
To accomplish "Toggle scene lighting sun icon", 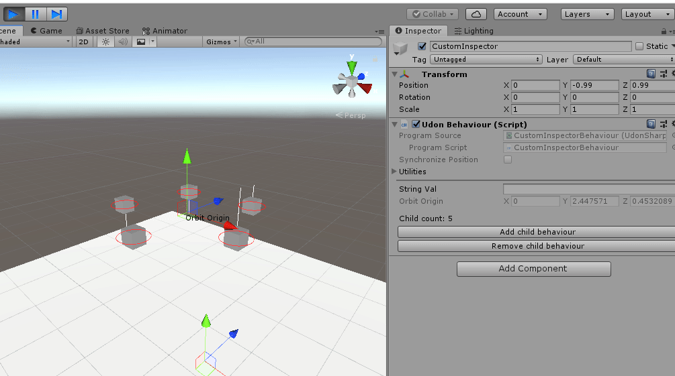I will pos(105,42).
